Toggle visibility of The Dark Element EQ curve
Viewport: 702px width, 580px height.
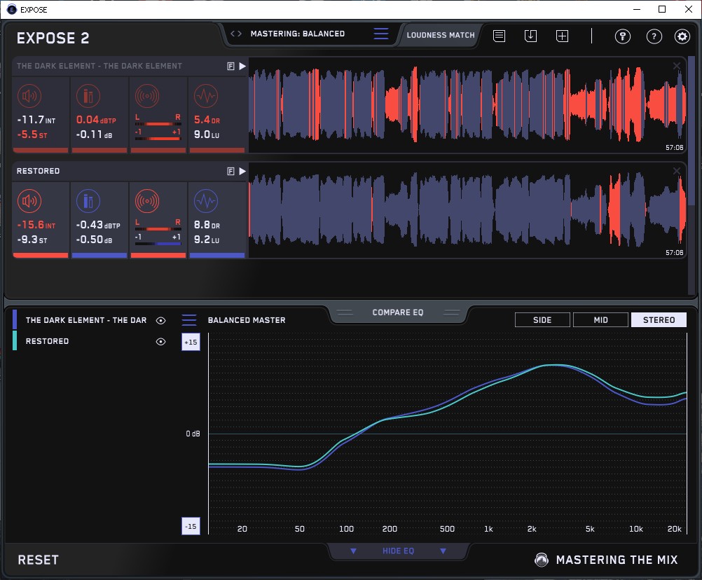(x=160, y=320)
